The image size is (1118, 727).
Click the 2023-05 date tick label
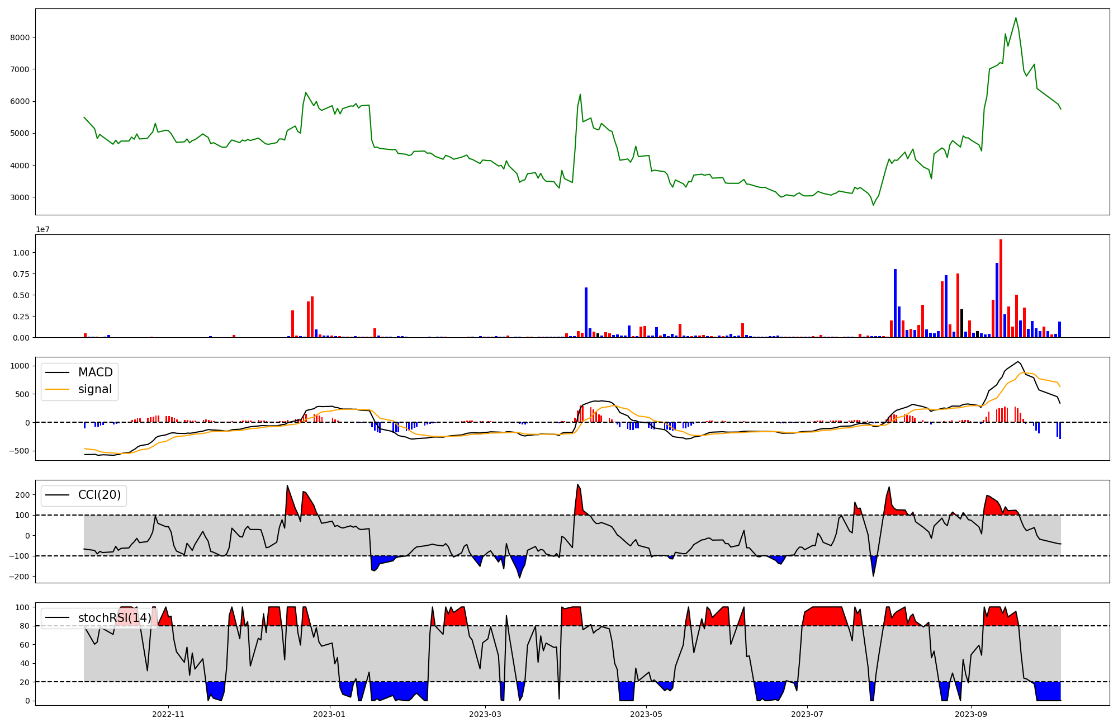pyautogui.click(x=646, y=714)
